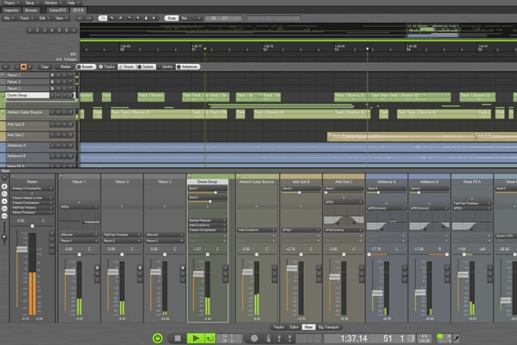
Task: Enable the Synths tag filter
Action: [x=164, y=66]
